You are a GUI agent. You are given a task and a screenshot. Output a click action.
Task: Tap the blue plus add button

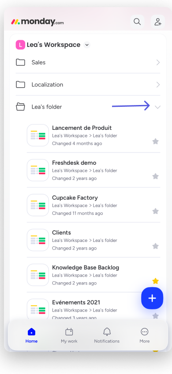(x=152, y=298)
